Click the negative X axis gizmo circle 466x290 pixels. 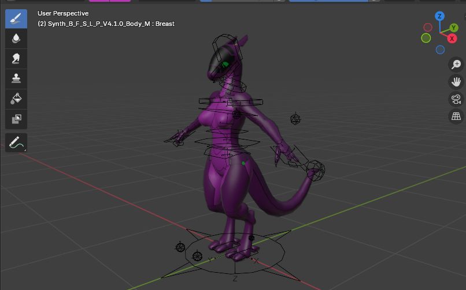tap(428, 28)
